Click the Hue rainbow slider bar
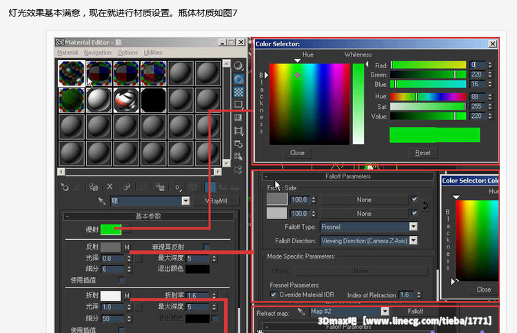Viewport: 517px width, 333px height. pyautogui.click(x=428, y=97)
